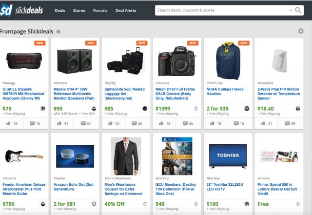Open Destiny The Collection deal title

175,189
